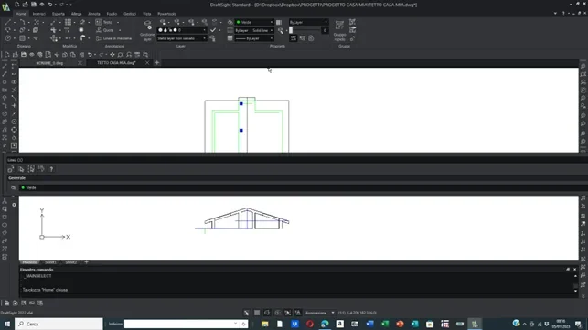Adjust the transparency slider in Proprietà
The width and height of the screenshot is (588, 330).
coord(305,30)
